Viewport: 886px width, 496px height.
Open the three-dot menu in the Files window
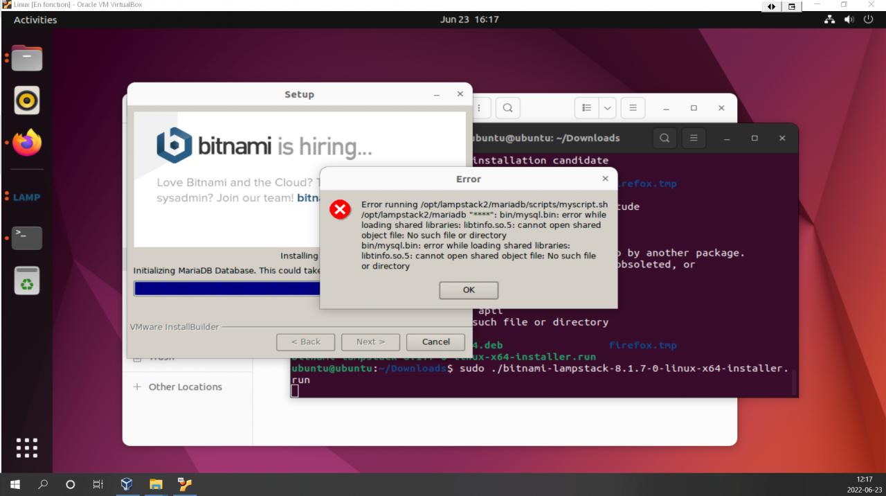click(478, 108)
